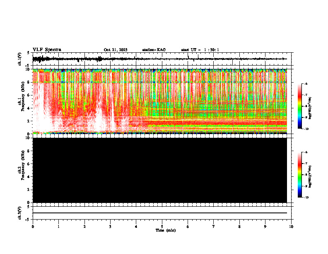Screen dimensions: 328x254
Task: Click the "2" kHz tick on ch.2 frequency axis
Action: point(29,190)
